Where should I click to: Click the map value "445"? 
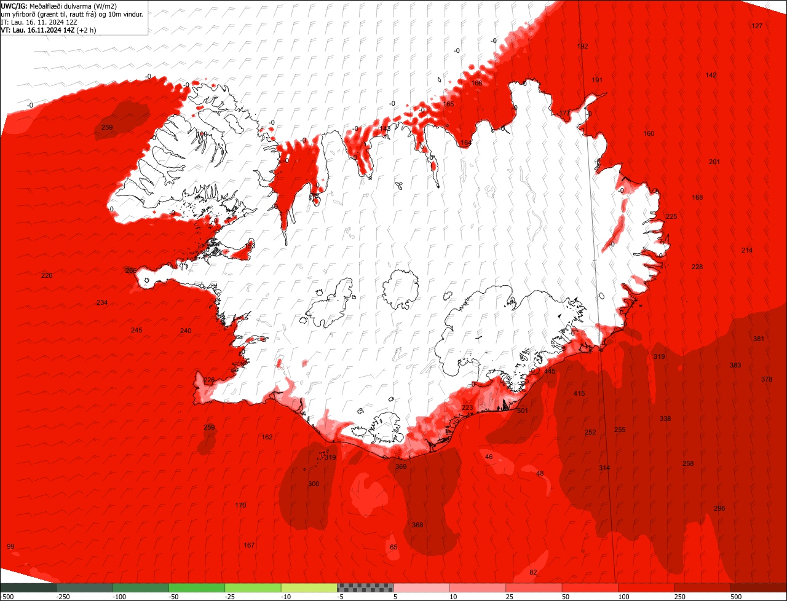pyautogui.click(x=550, y=371)
